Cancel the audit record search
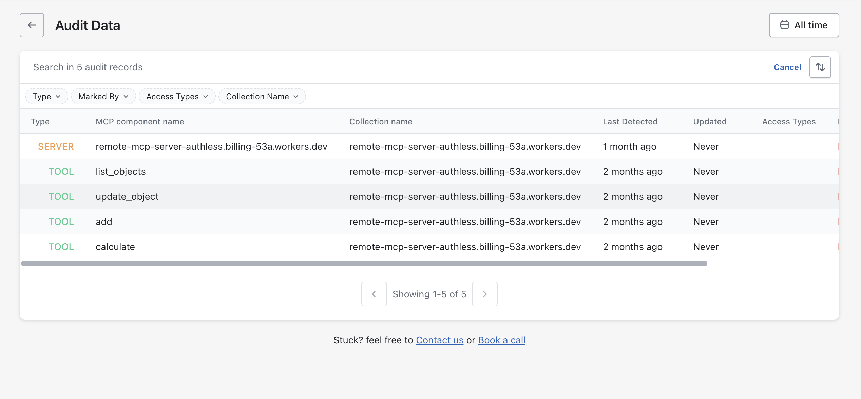Image resolution: width=861 pixels, height=399 pixels. 787,67
